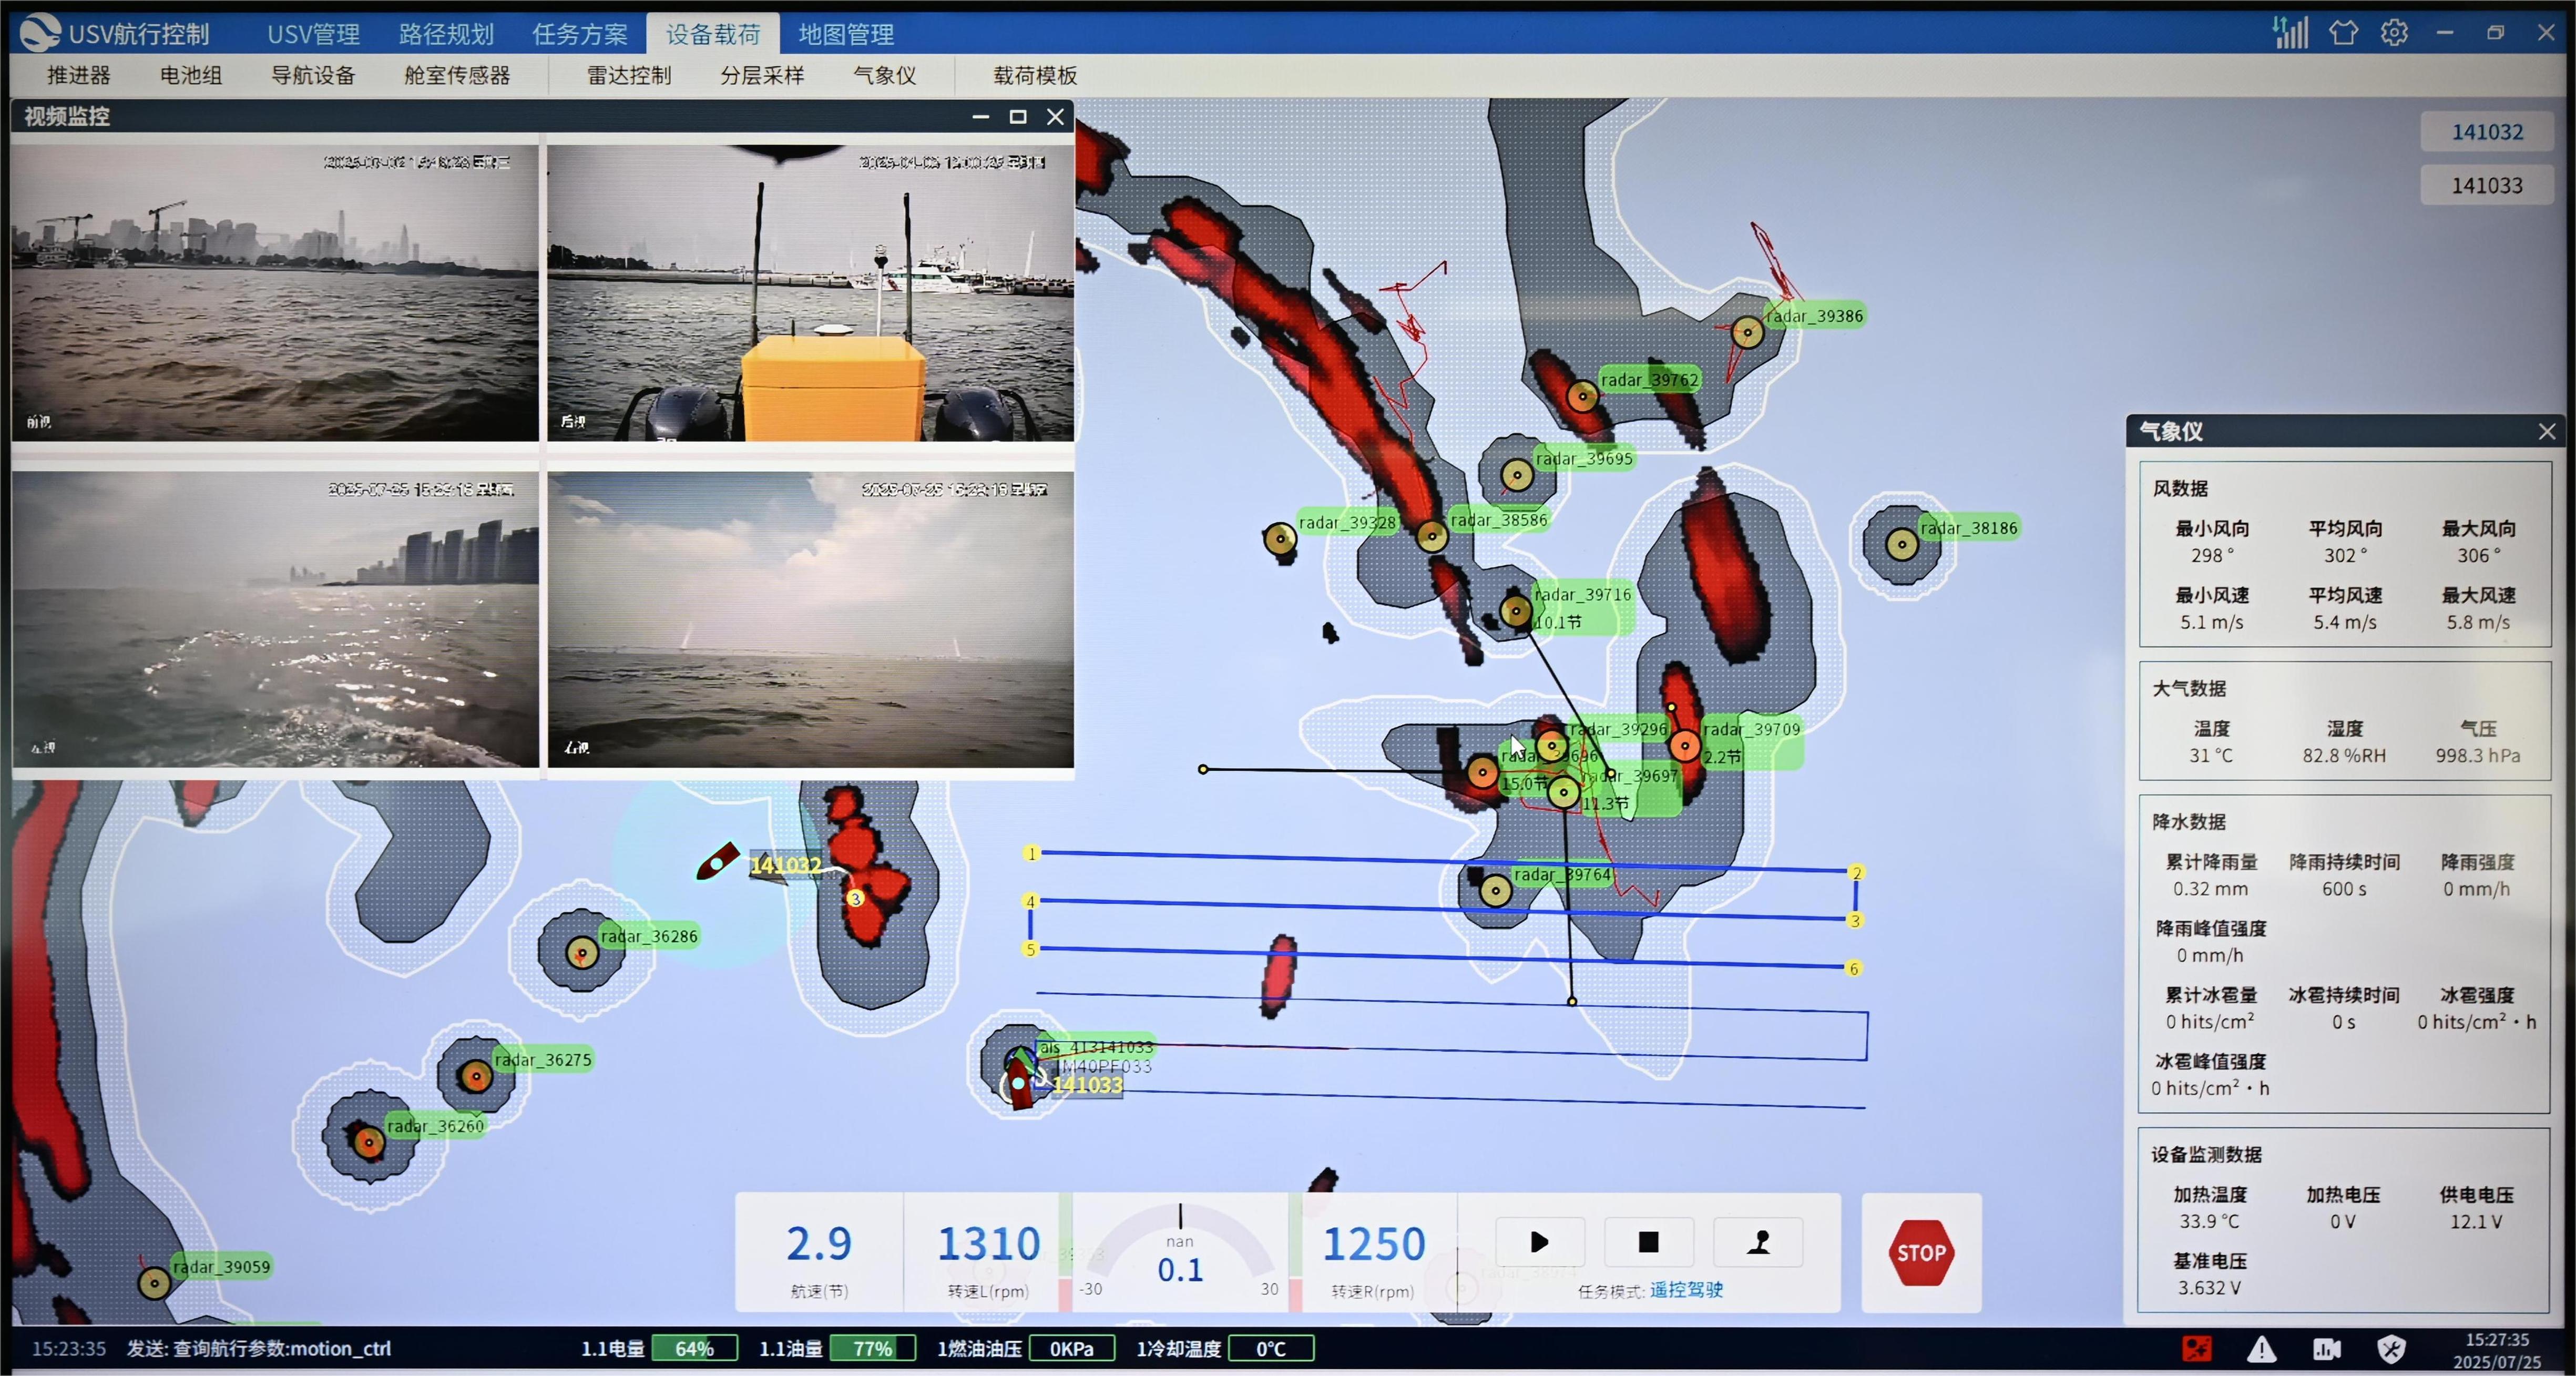
Task: Select vessel 141033 button
Action: tap(2486, 185)
